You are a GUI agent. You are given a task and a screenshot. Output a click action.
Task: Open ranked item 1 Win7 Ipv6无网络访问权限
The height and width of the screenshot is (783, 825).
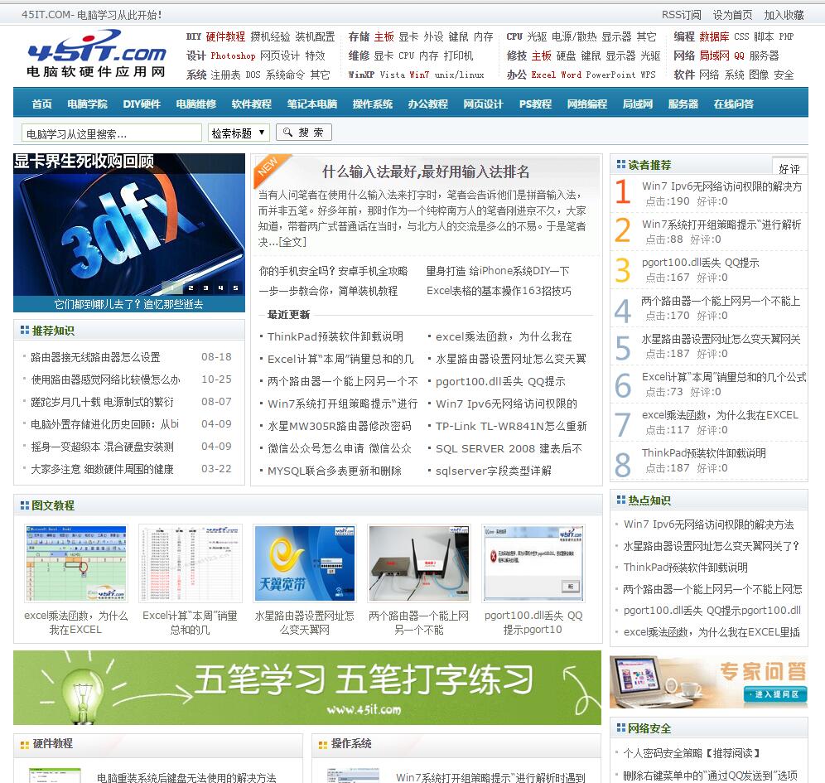(722, 186)
